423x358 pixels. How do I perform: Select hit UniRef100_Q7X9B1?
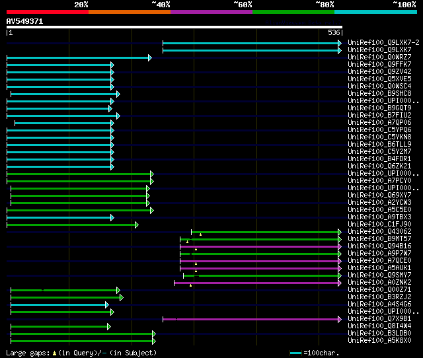pos(379,319)
